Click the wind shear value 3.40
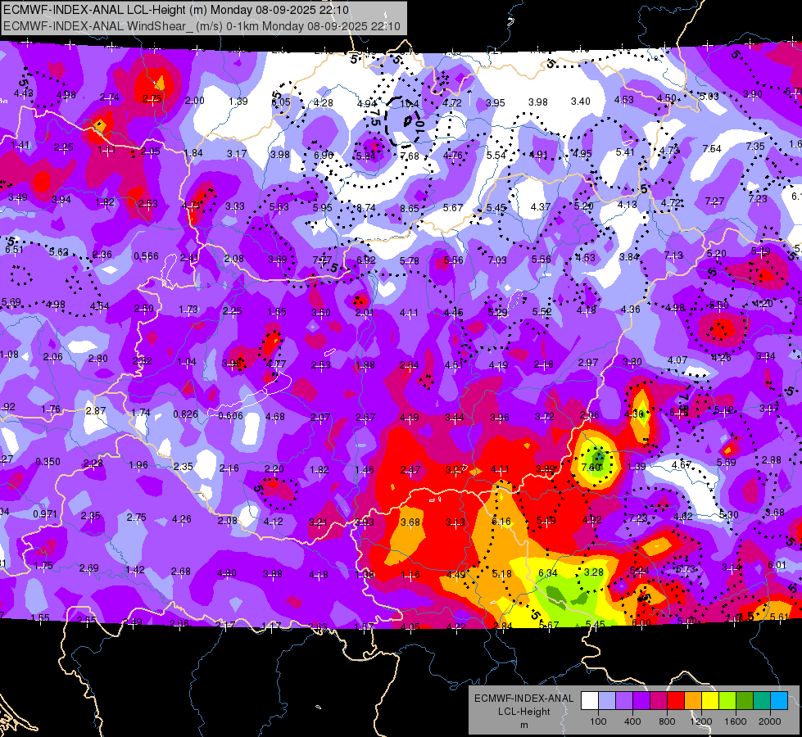Viewport: 802px width, 737px height. [581, 102]
